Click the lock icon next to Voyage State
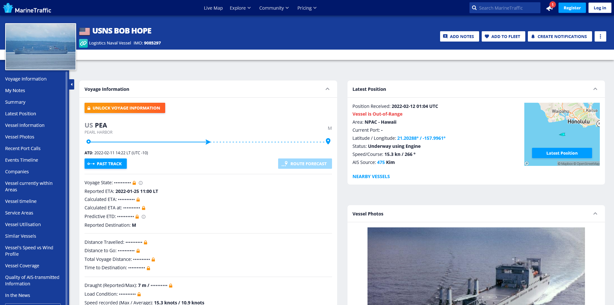 [134, 183]
